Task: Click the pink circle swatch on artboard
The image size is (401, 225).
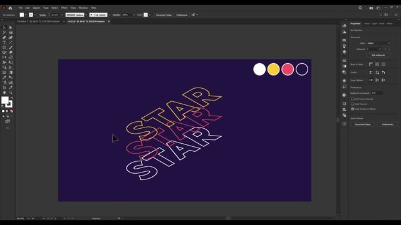Action: point(288,69)
